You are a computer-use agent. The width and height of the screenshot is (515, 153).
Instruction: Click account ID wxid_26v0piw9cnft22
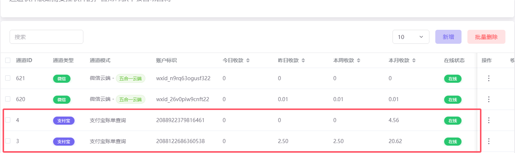(x=183, y=99)
